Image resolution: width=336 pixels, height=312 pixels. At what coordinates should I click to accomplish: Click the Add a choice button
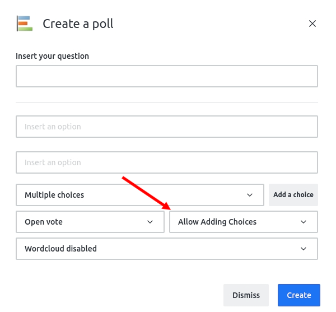[293, 195]
